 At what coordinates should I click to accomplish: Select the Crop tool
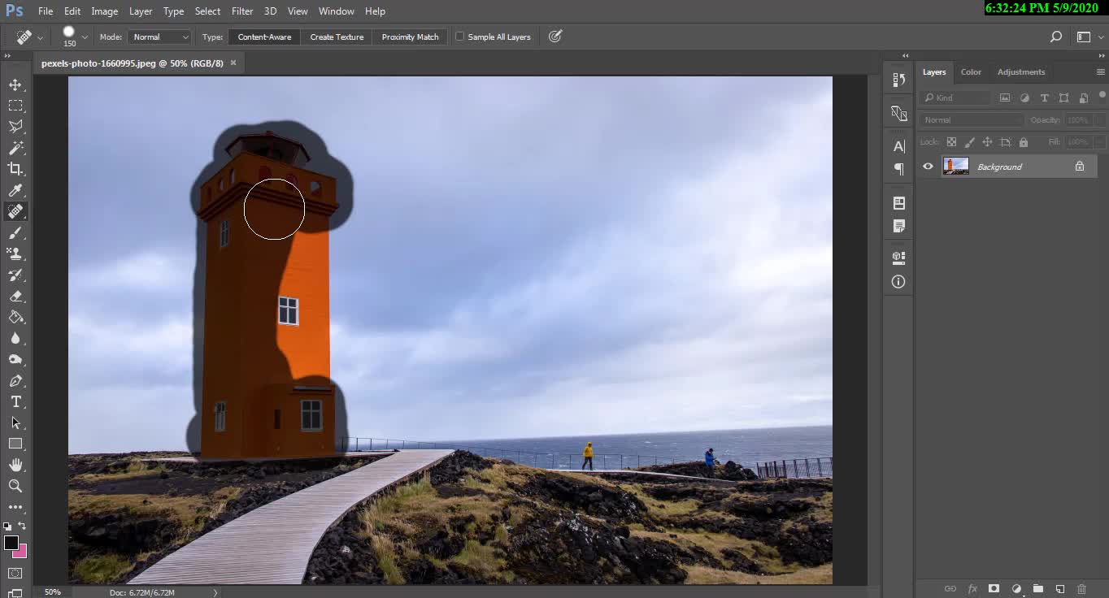tap(15, 169)
